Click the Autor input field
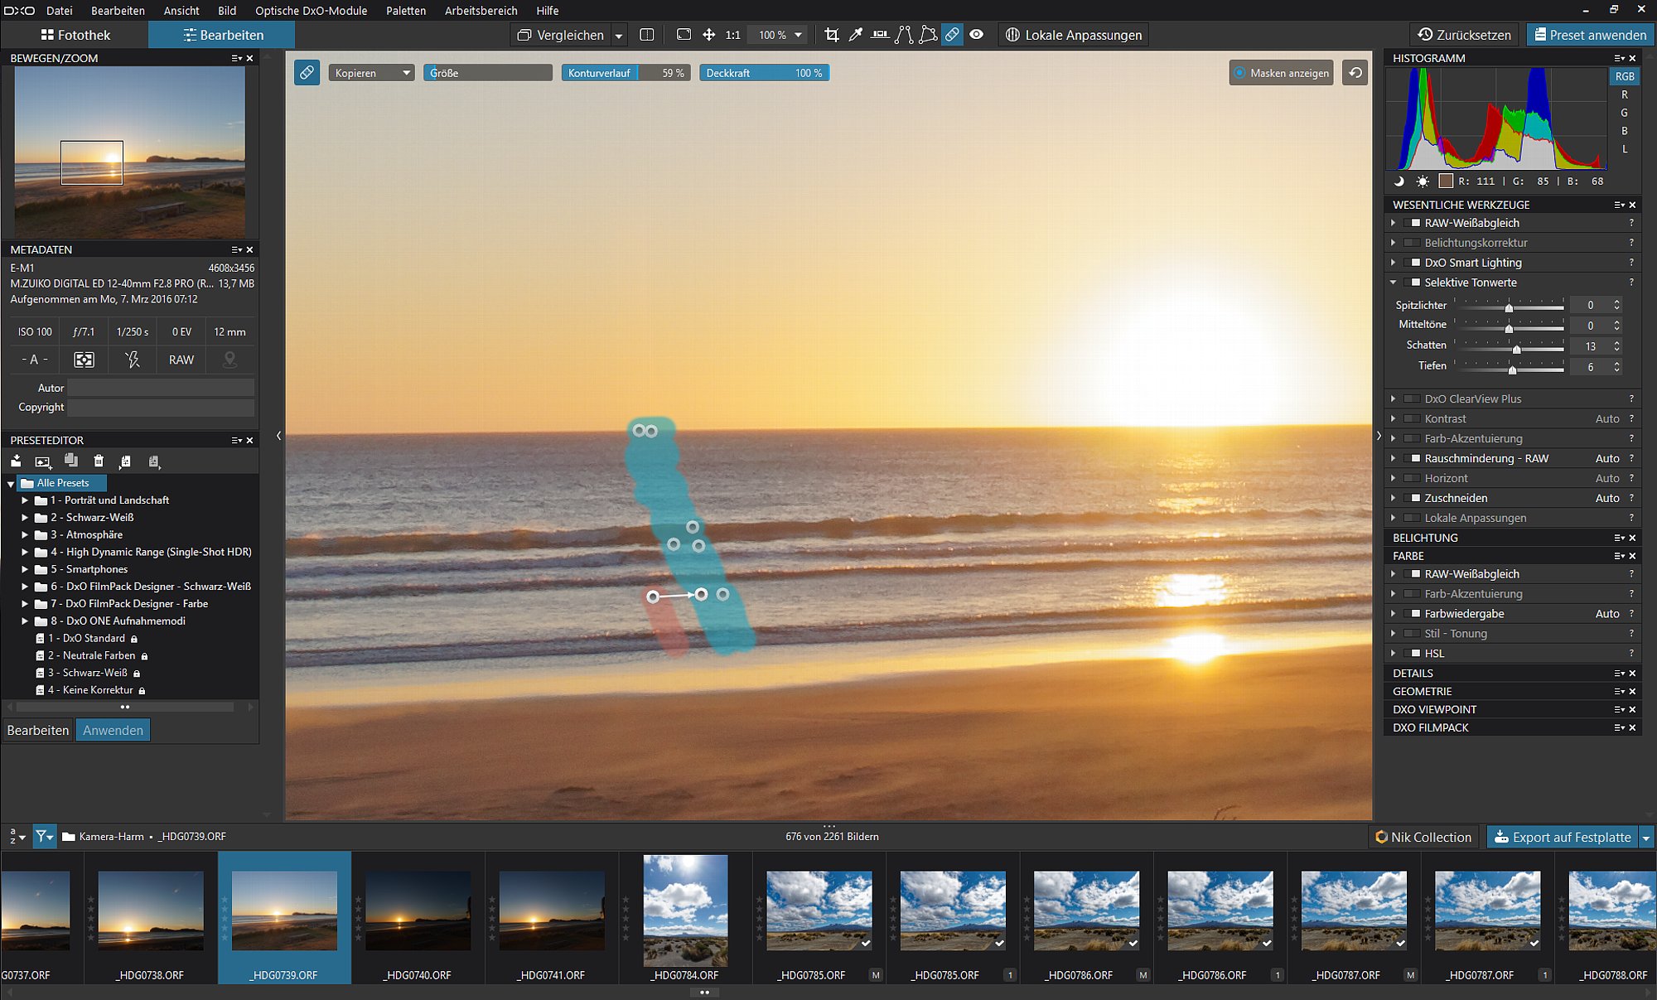 (161, 388)
